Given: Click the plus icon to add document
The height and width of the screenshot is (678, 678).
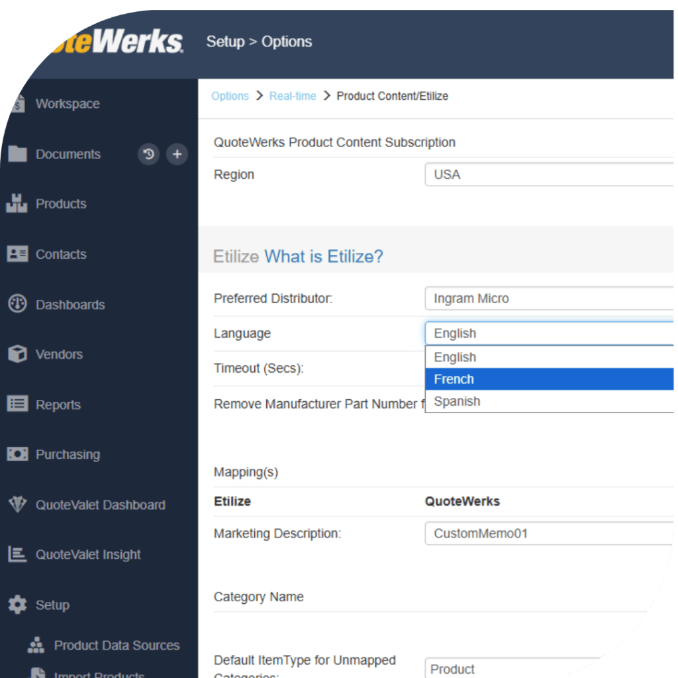Looking at the screenshot, I should [x=177, y=154].
